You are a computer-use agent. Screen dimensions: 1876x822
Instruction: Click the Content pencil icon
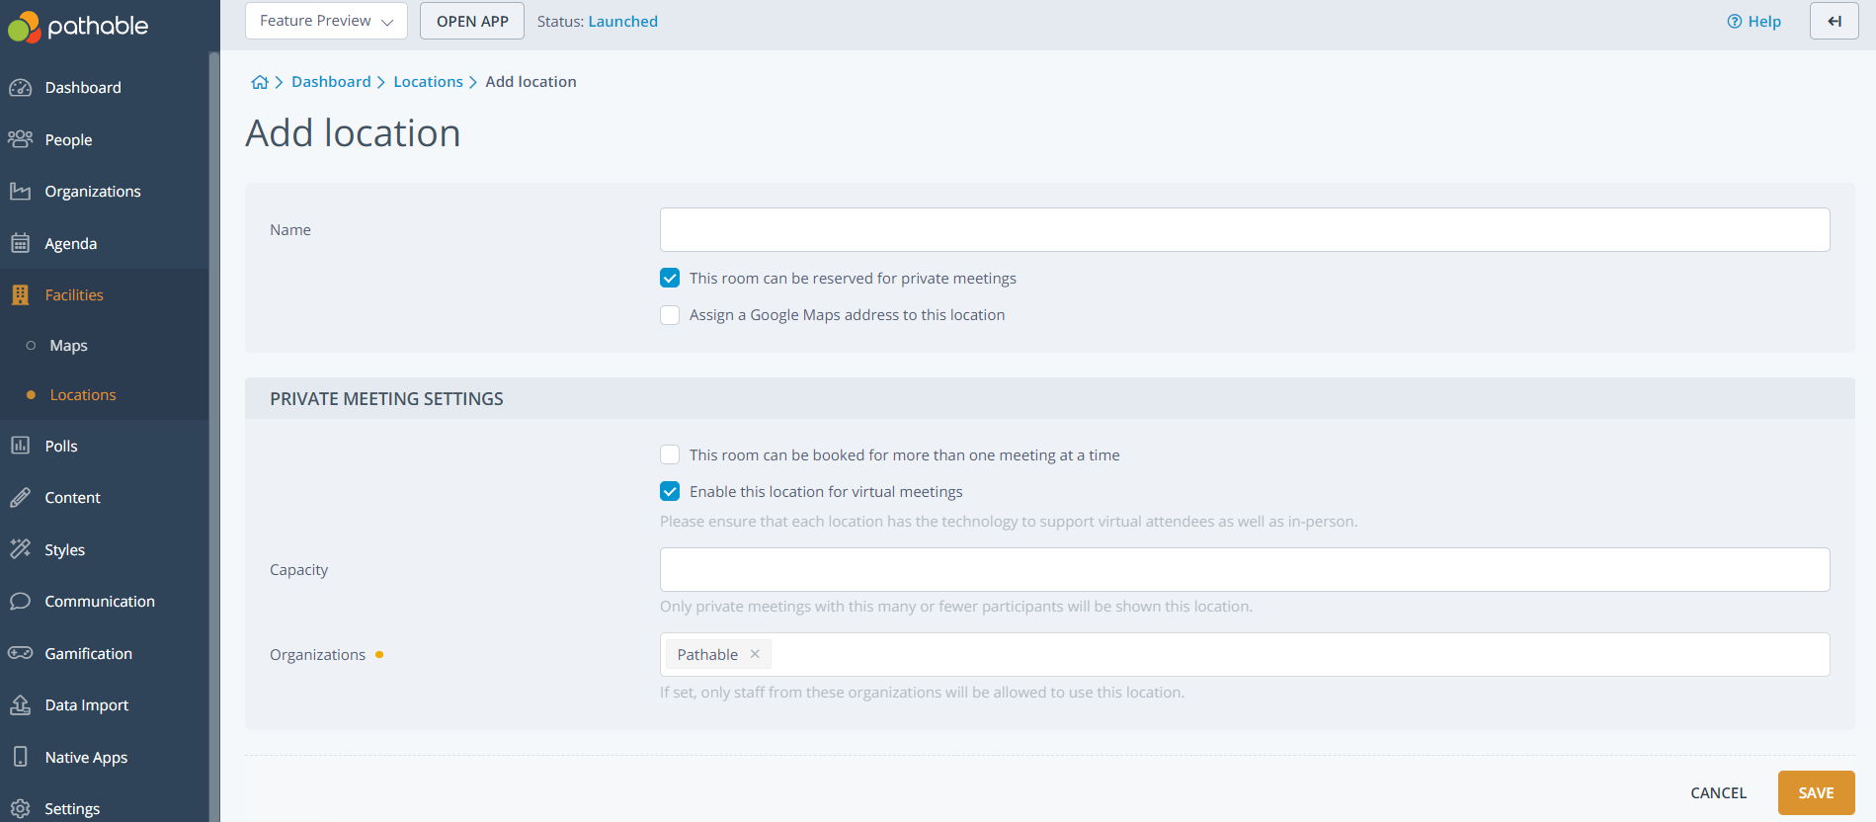20,498
